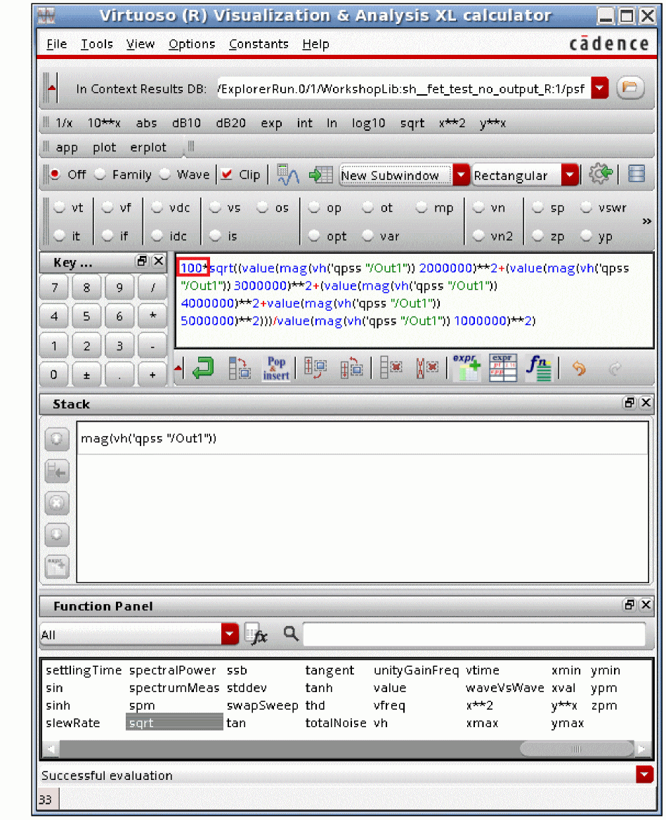Viewport: 666px width, 820px height.
Task: Select the vt radio button
Action: [59, 207]
